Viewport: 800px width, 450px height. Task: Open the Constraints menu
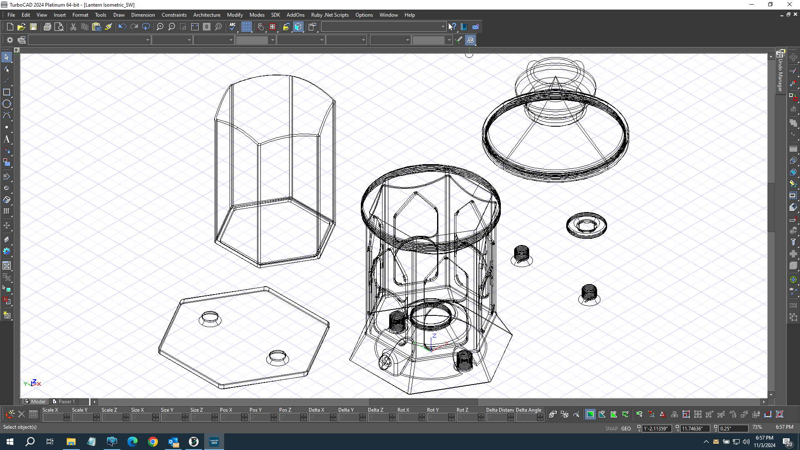pos(174,15)
